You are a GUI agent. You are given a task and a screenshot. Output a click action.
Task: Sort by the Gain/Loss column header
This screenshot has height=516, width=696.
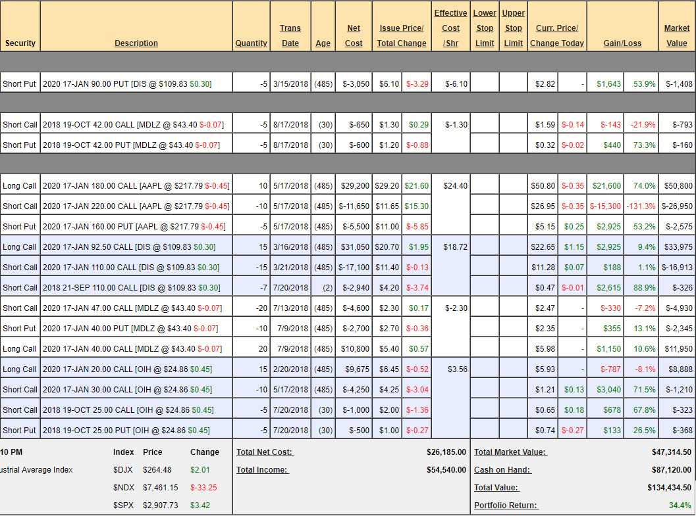(622, 43)
